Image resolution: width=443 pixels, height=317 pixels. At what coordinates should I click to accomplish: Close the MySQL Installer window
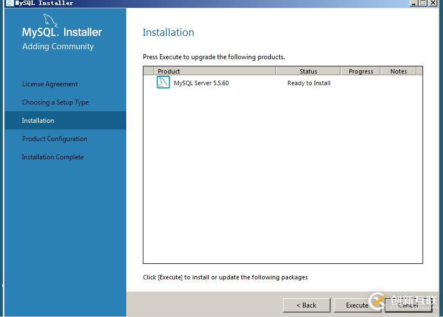(x=433, y=3)
